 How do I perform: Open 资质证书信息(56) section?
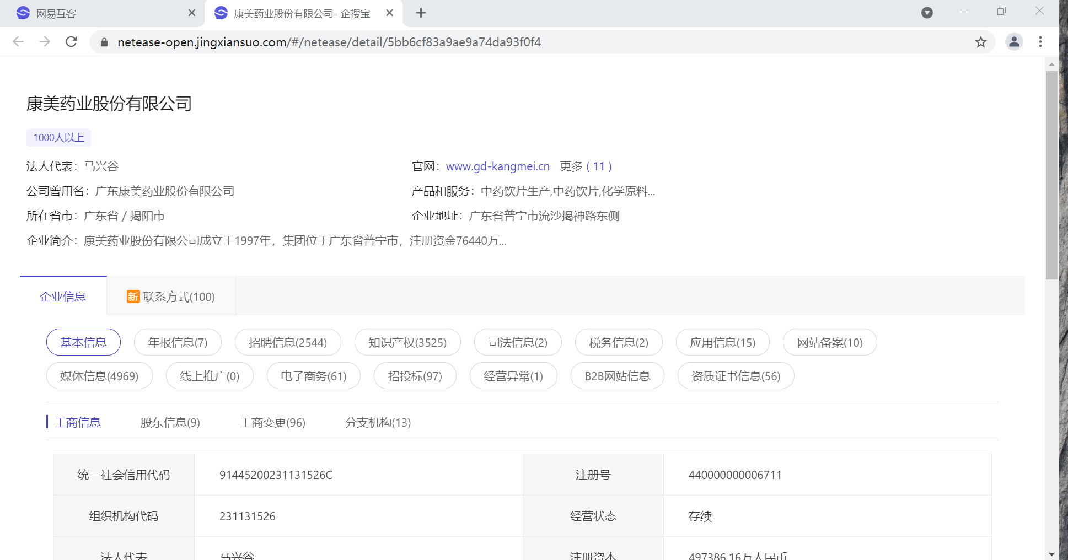[x=736, y=376]
